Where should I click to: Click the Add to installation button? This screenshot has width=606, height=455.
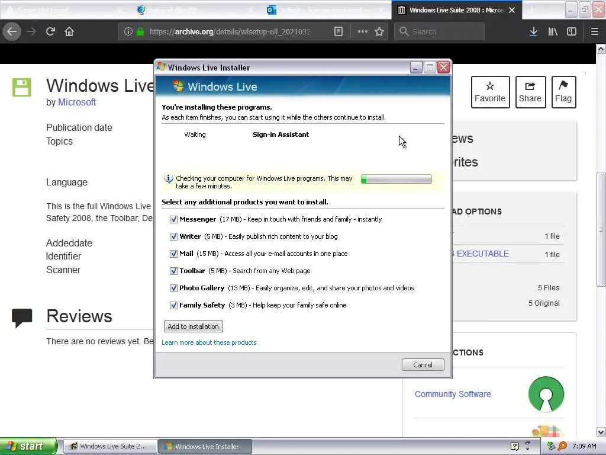pyautogui.click(x=194, y=326)
